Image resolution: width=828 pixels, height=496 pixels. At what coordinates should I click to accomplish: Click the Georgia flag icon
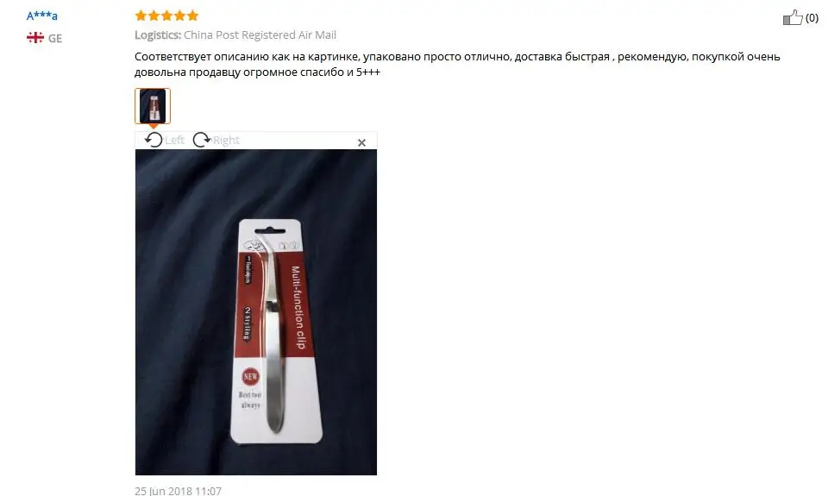34,37
